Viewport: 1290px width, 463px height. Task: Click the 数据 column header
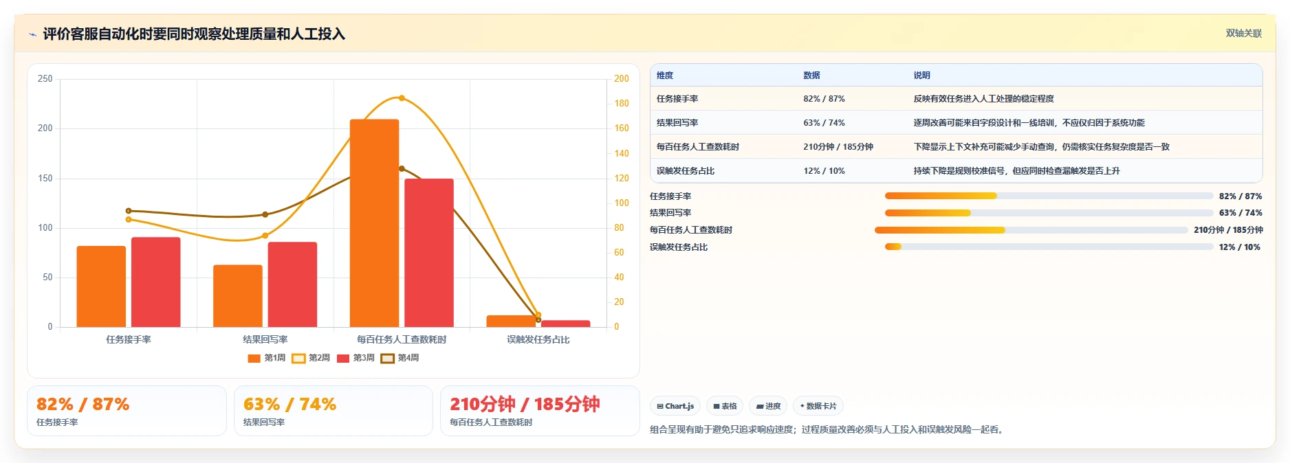(x=811, y=76)
